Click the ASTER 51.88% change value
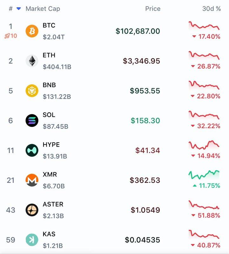229x254 pixels. pyautogui.click(x=208, y=216)
